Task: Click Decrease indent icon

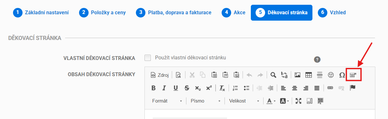Action: point(259,88)
